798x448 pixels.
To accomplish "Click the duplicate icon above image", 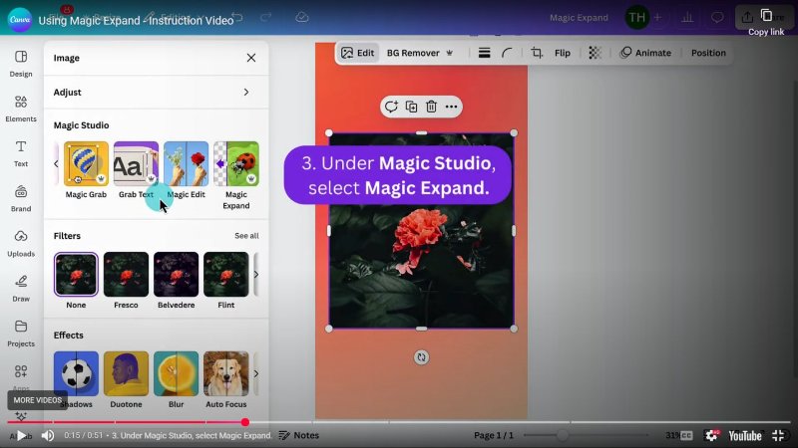I will pos(411,107).
